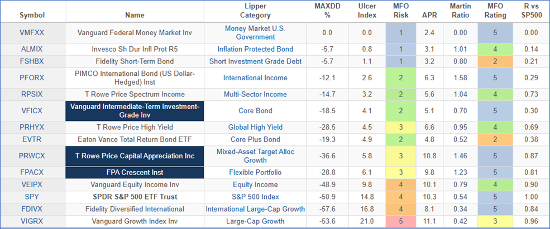Image resolution: width=550 pixels, height=229 pixels.
Task: Sort by the Ulcer Index column header
Action: pos(367,11)
